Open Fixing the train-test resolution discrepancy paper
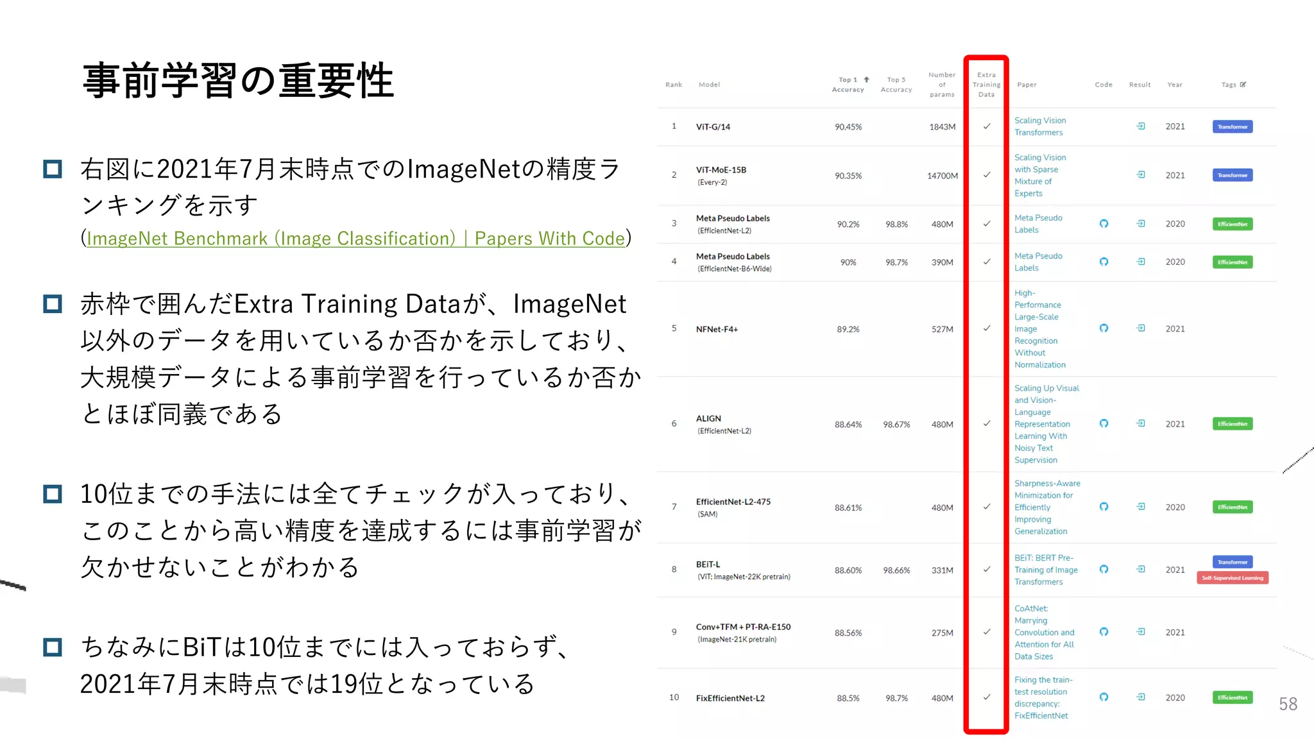 point(1043,698)
